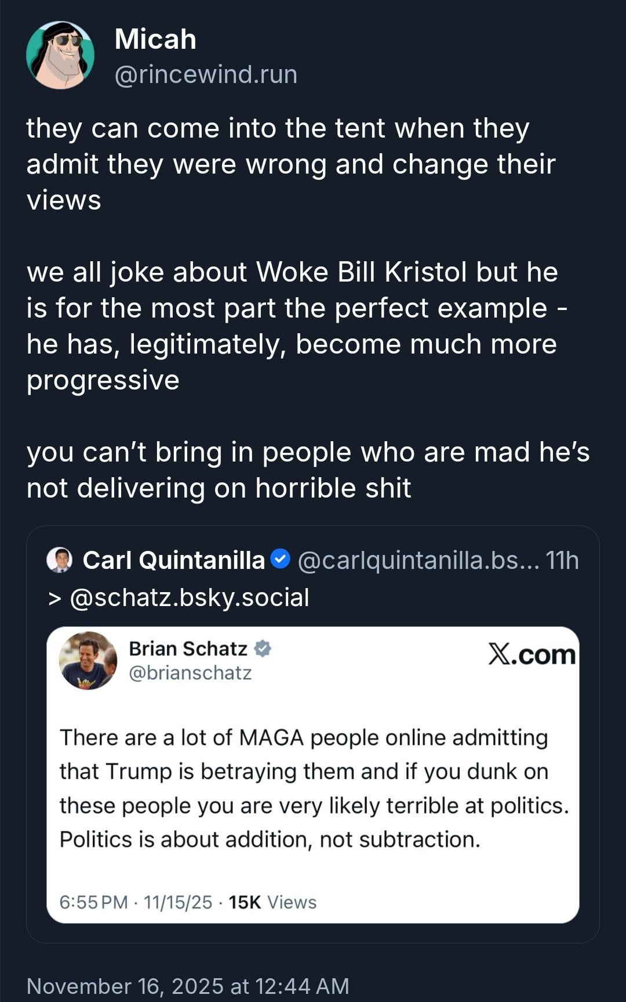626x1002 pixels.
Task: Open the @carlquintanilla.bs… handle
Action: point(418,560)
